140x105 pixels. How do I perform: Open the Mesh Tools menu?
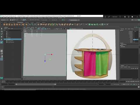35,18
